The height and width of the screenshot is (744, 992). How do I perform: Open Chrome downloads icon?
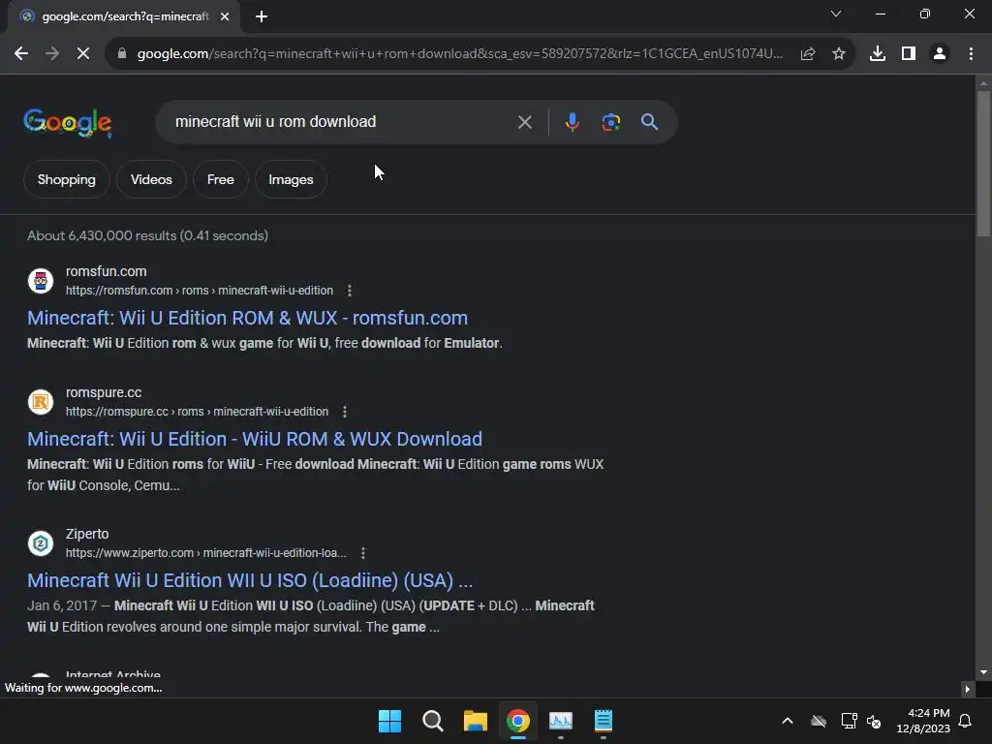click(877, 54)
